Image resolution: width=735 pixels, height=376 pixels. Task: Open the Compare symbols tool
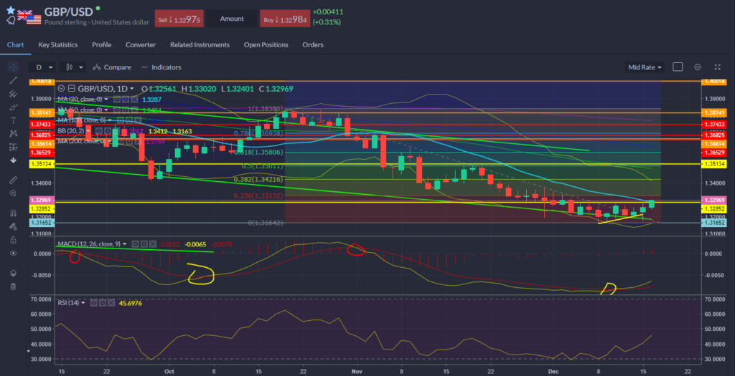pos(112,67)
